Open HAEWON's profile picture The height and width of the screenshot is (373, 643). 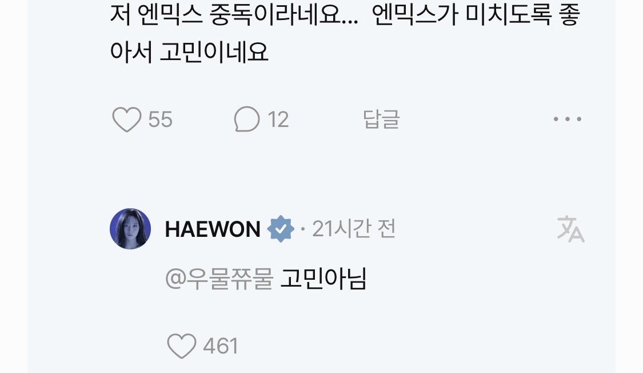click(130, 229)
